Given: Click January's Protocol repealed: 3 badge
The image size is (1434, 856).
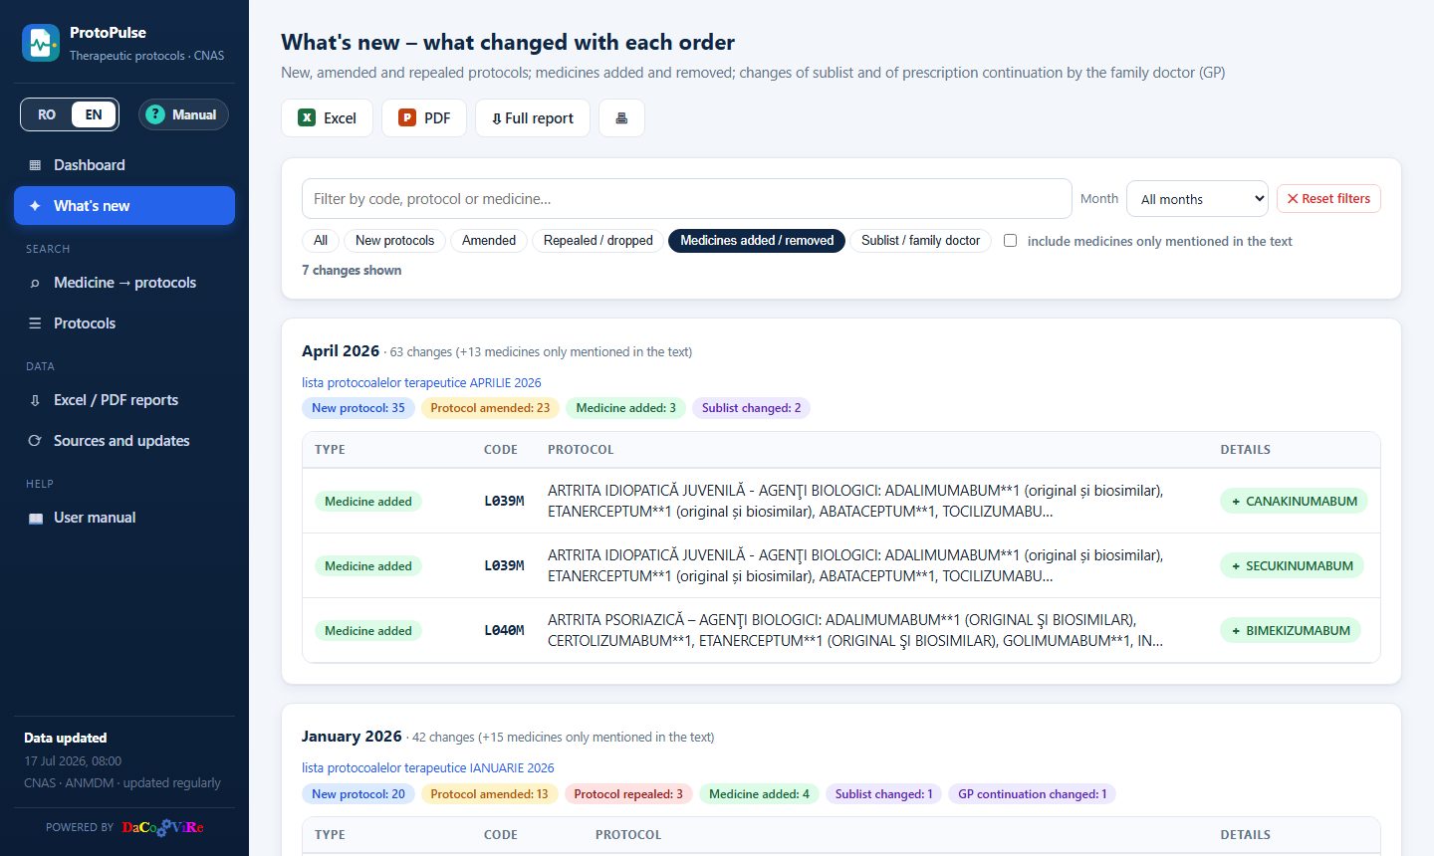Looking at the screenshot, I should point(628,794).
